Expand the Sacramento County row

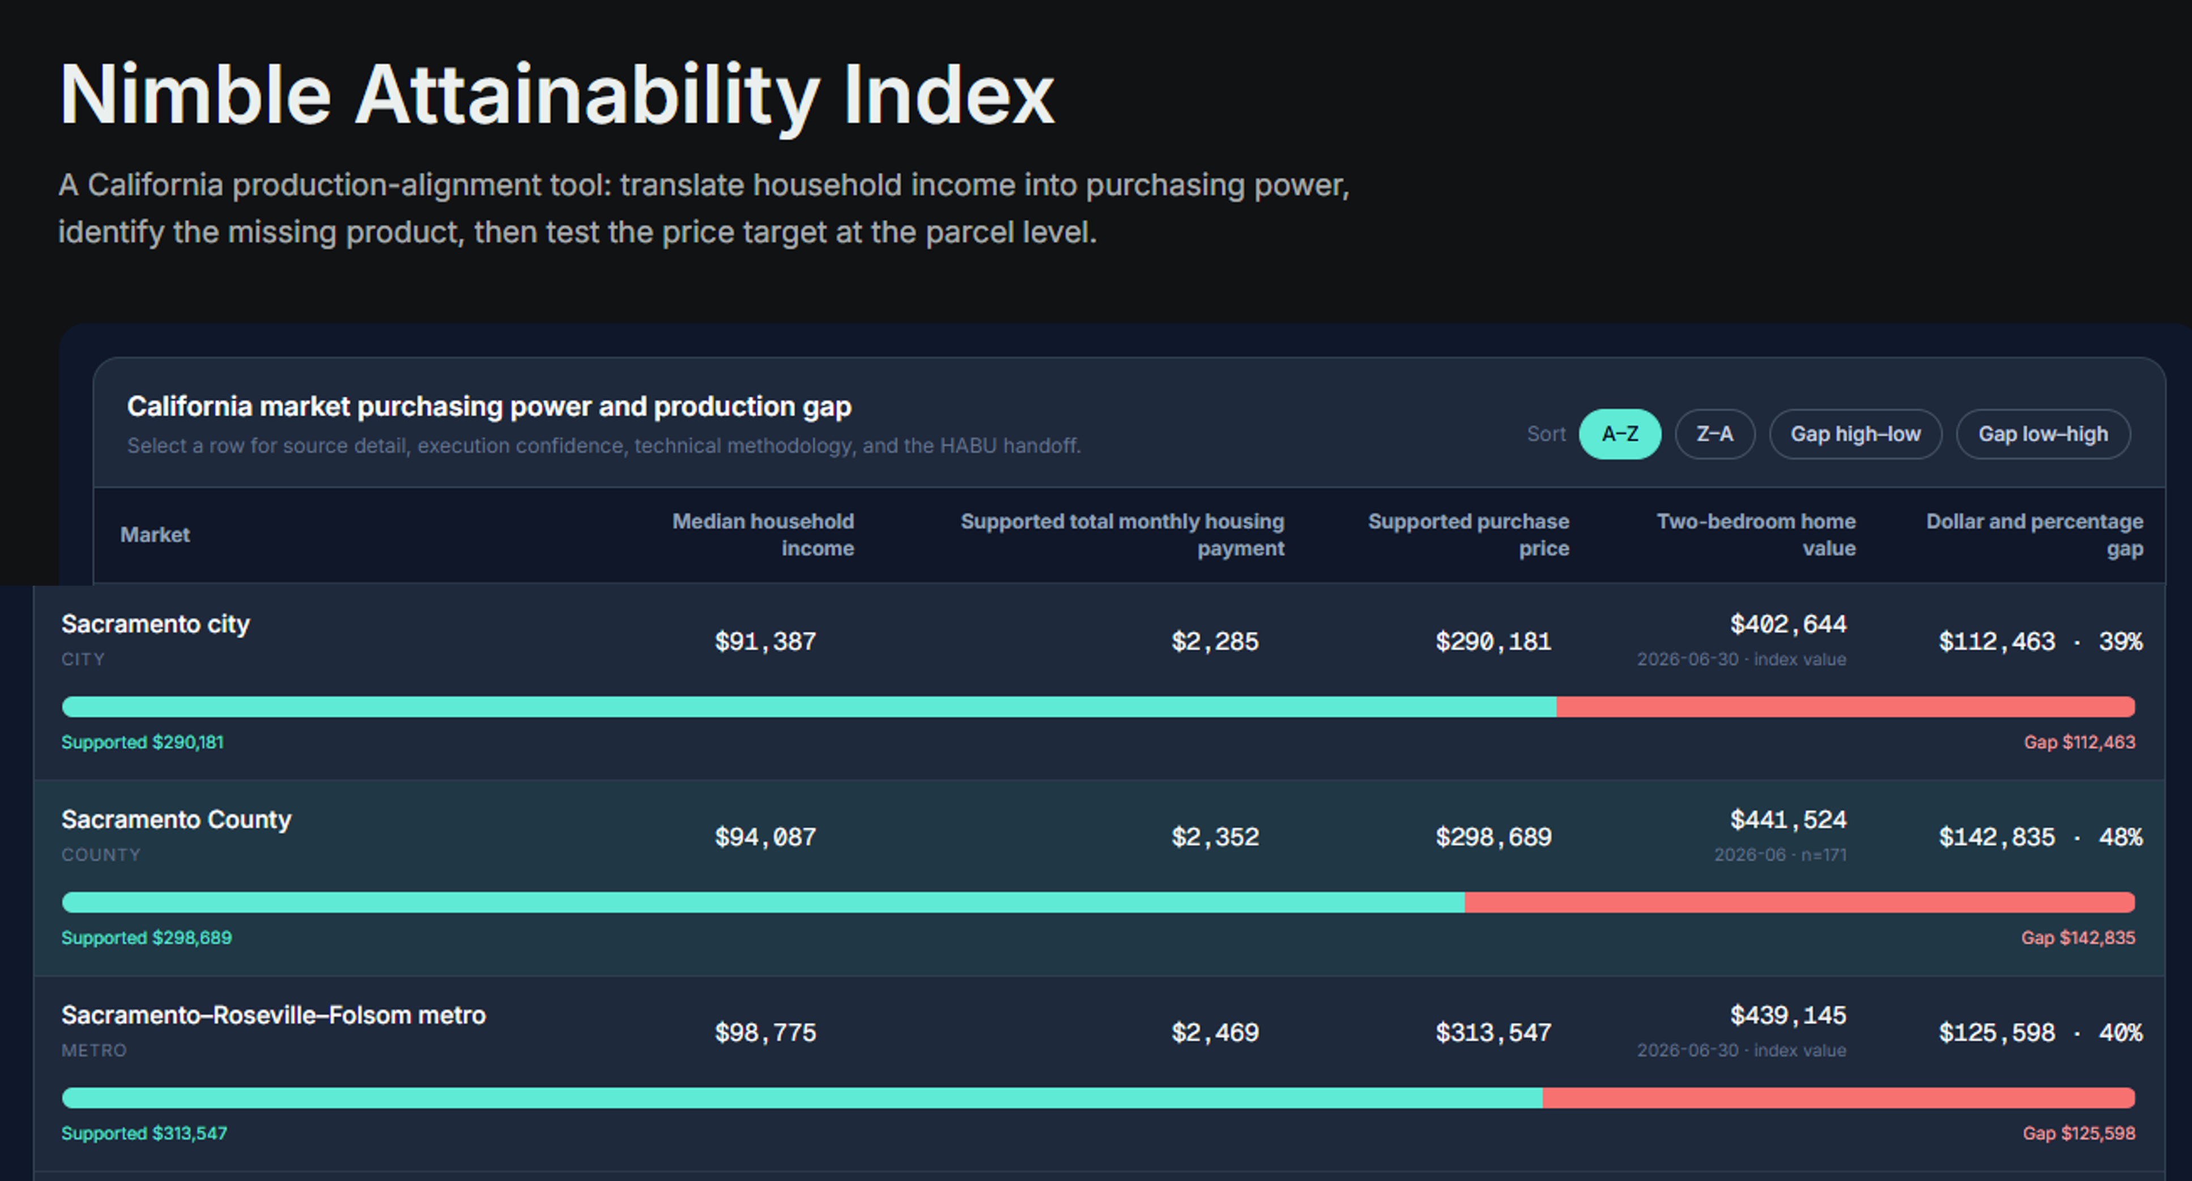pyautogui.click(x=1100, y=877)
